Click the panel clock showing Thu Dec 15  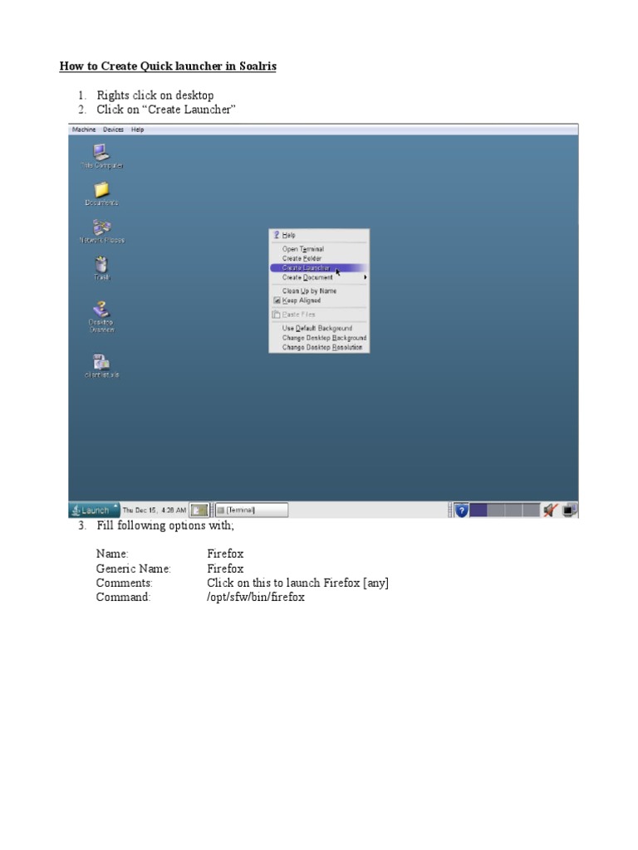[x=154, y=510]
